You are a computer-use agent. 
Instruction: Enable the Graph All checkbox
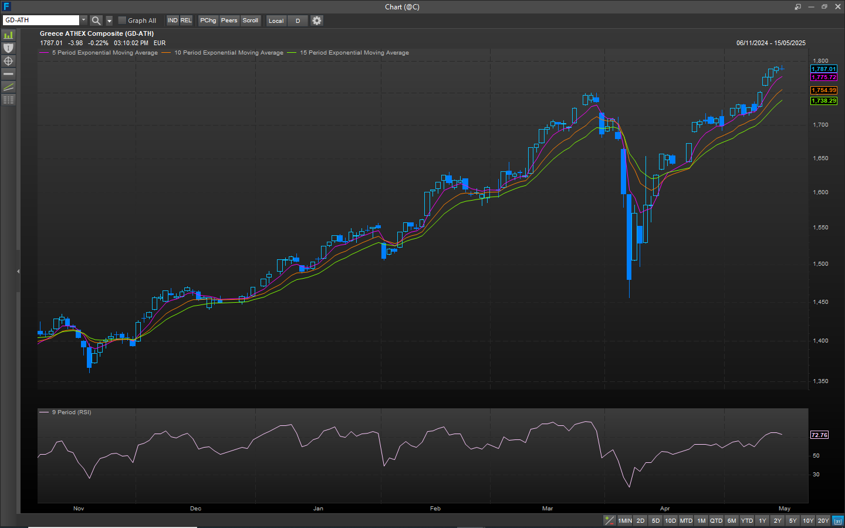point(122,21)
